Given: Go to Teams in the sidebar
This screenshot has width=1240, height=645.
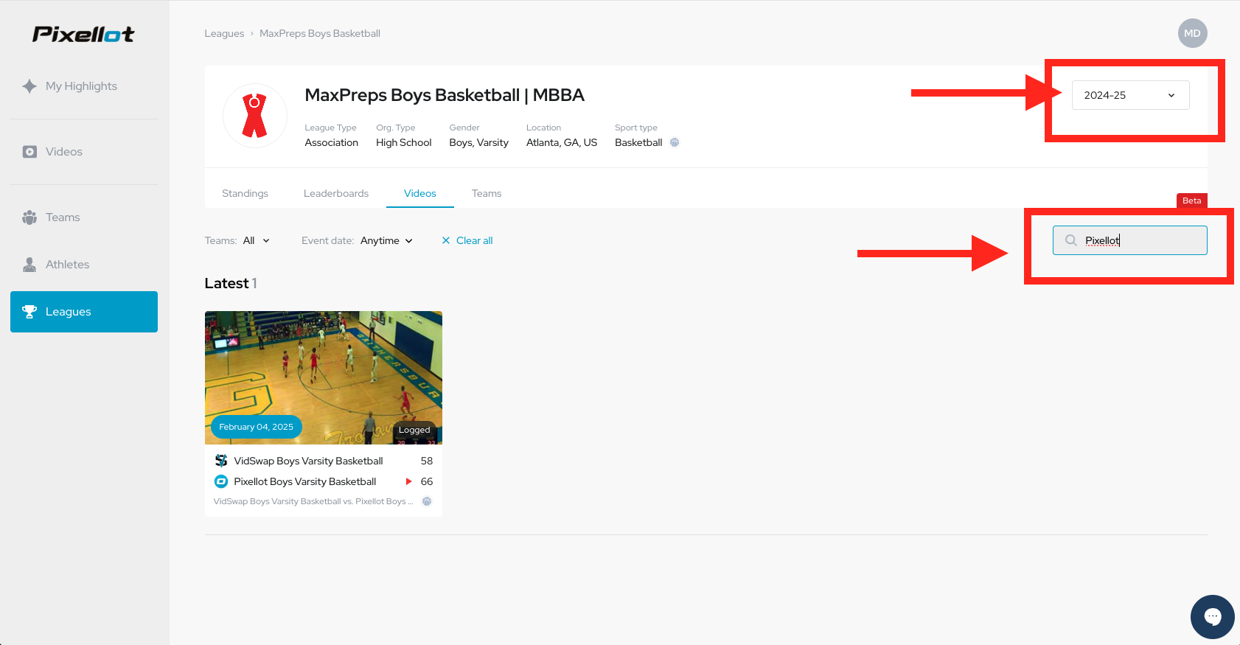Looking at the screenshot, I should click(84, 217).
